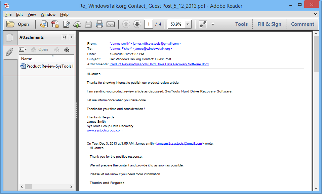The width and height of the screenshot is (322, 194).
Task: Click the quoted jamesmith.systools@gmail.com link
Action: point(179,144)
